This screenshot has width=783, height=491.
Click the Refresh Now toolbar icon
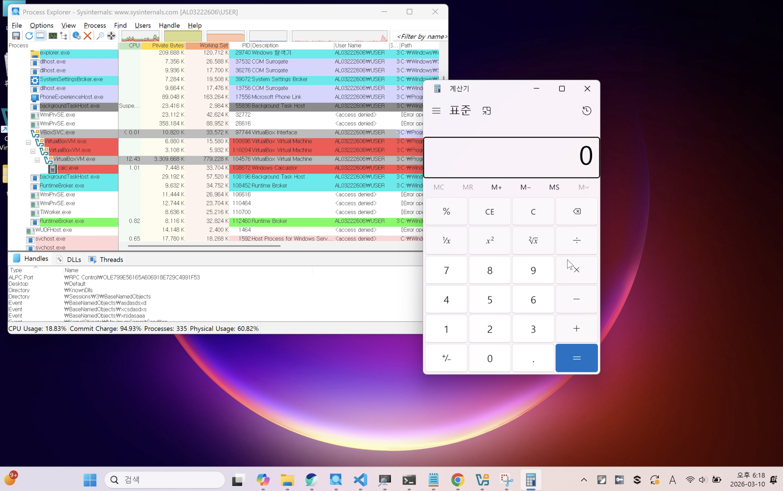(x=29, y=36)
